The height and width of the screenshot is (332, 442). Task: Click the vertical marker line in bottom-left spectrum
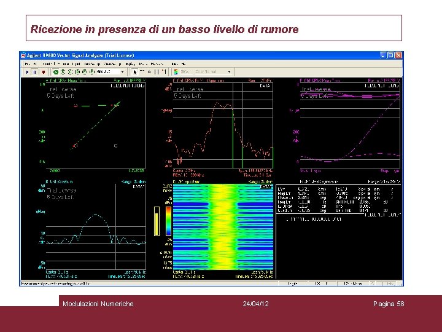(116, 227)
